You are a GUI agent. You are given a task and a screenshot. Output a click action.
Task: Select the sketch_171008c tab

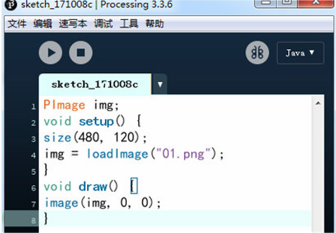click(x=95, y=84)
